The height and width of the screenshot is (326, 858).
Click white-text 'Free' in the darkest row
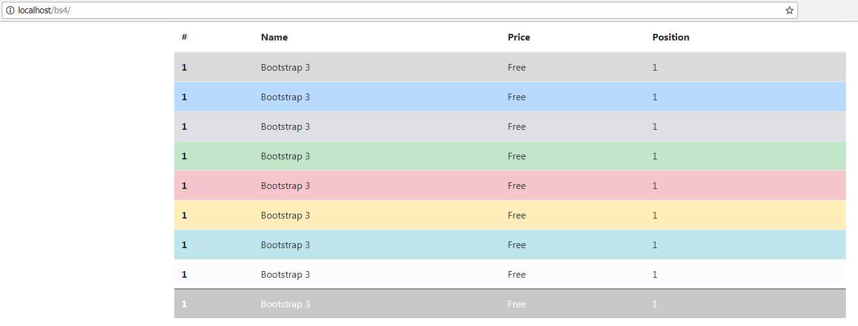pyautogui.click(x=517, y=304)
